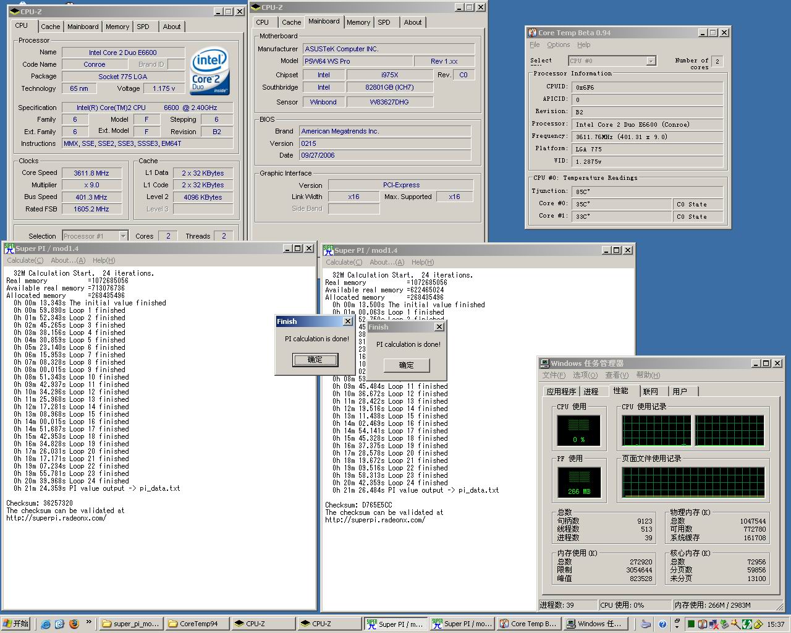The image size is (791, 633).
Task: Open Task Manager 文件(F) menu
Action: point(554,375)
